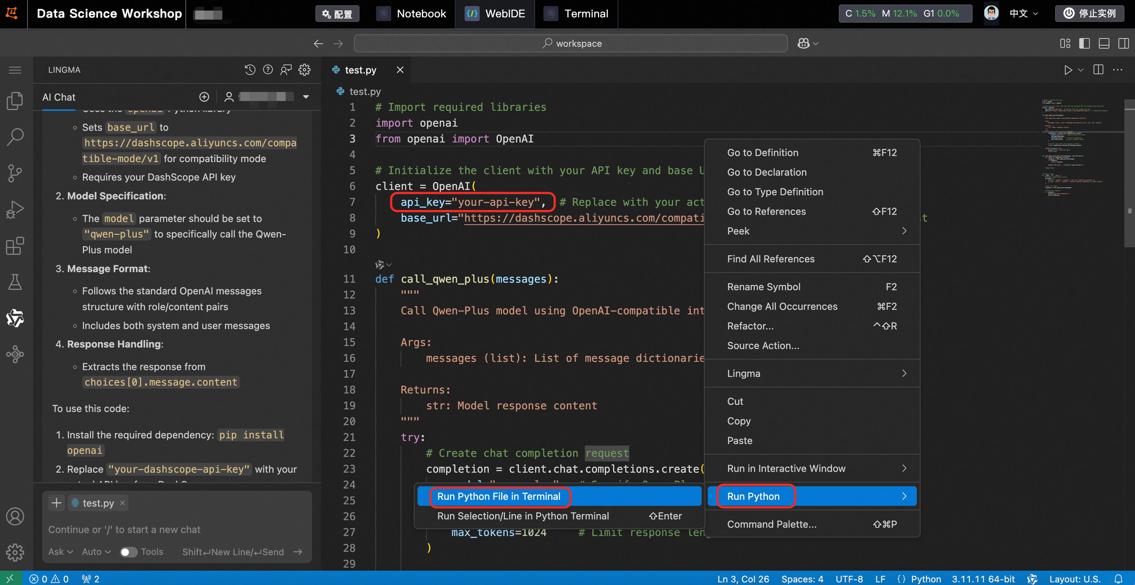Open the Testing flask icon
The image size is (1135, 585).
[15, 282]
